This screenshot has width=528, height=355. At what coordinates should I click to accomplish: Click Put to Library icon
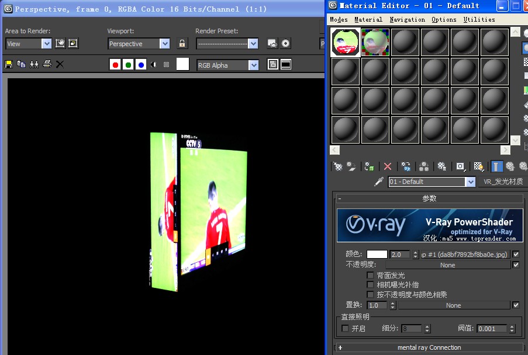coord(442,166)
